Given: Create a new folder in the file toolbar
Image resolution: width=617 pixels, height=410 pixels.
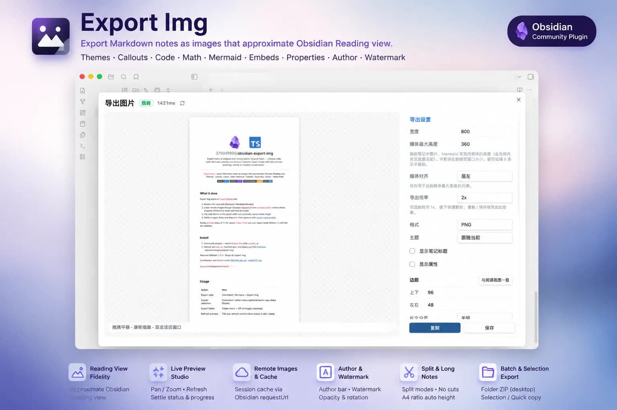Looking at the screenshot, I should [x=135, y=90].
